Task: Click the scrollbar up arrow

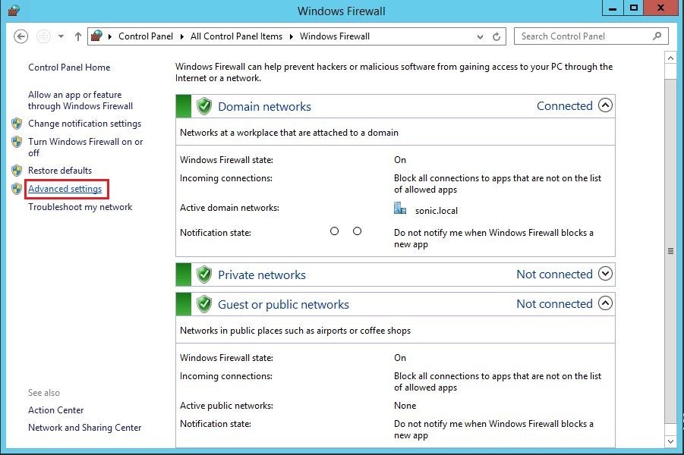Action: [x=670, y=58]
